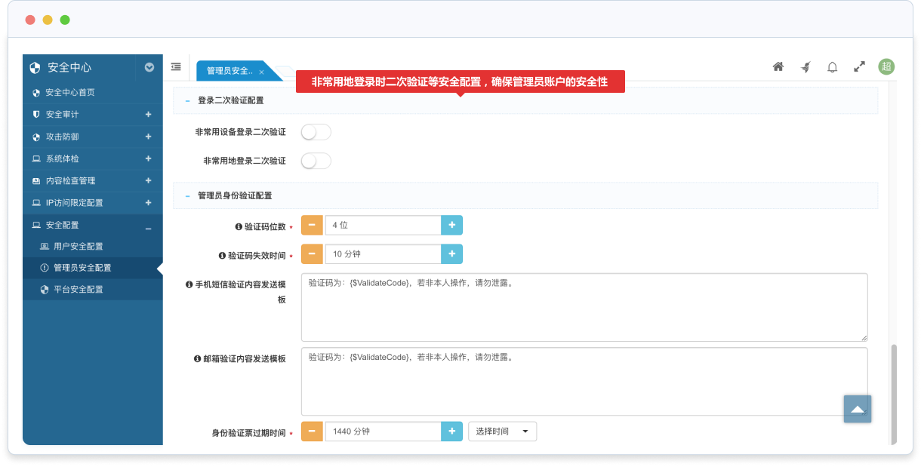Click the green user avatar icon
The height and width of the screenshot is (467, 921).
(886, 66)
